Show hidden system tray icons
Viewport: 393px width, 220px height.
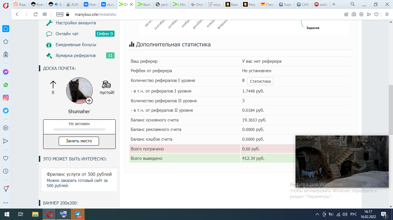[x=317, y=214]
